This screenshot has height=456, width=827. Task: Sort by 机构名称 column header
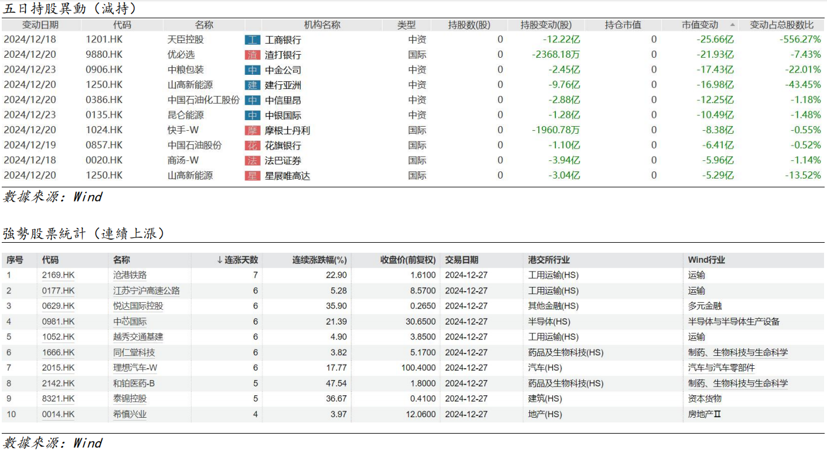coord(322,25)
